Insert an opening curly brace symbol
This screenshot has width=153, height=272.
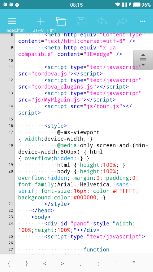point(9,264)
